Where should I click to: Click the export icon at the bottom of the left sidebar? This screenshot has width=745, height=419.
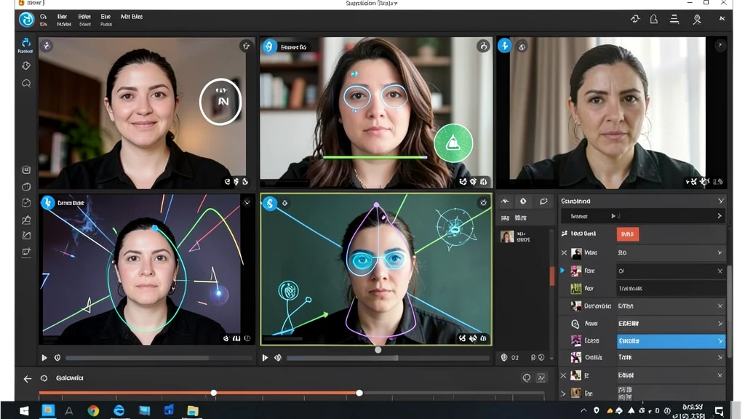click(25, 252)
